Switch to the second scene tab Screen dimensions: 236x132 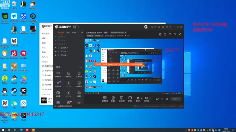tap(68, 33)
